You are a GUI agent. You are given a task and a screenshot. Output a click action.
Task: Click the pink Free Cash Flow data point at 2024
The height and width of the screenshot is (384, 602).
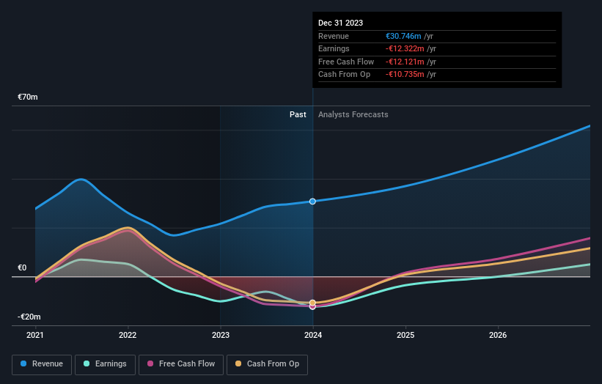pos(312,307)
